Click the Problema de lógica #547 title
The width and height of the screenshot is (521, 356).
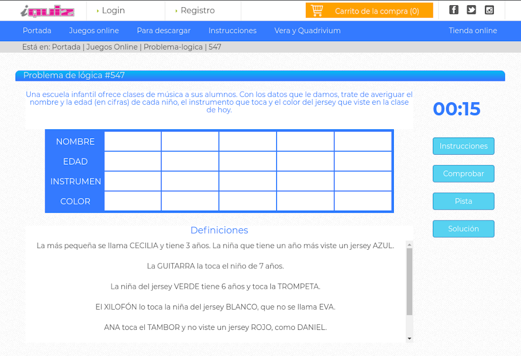74,75
